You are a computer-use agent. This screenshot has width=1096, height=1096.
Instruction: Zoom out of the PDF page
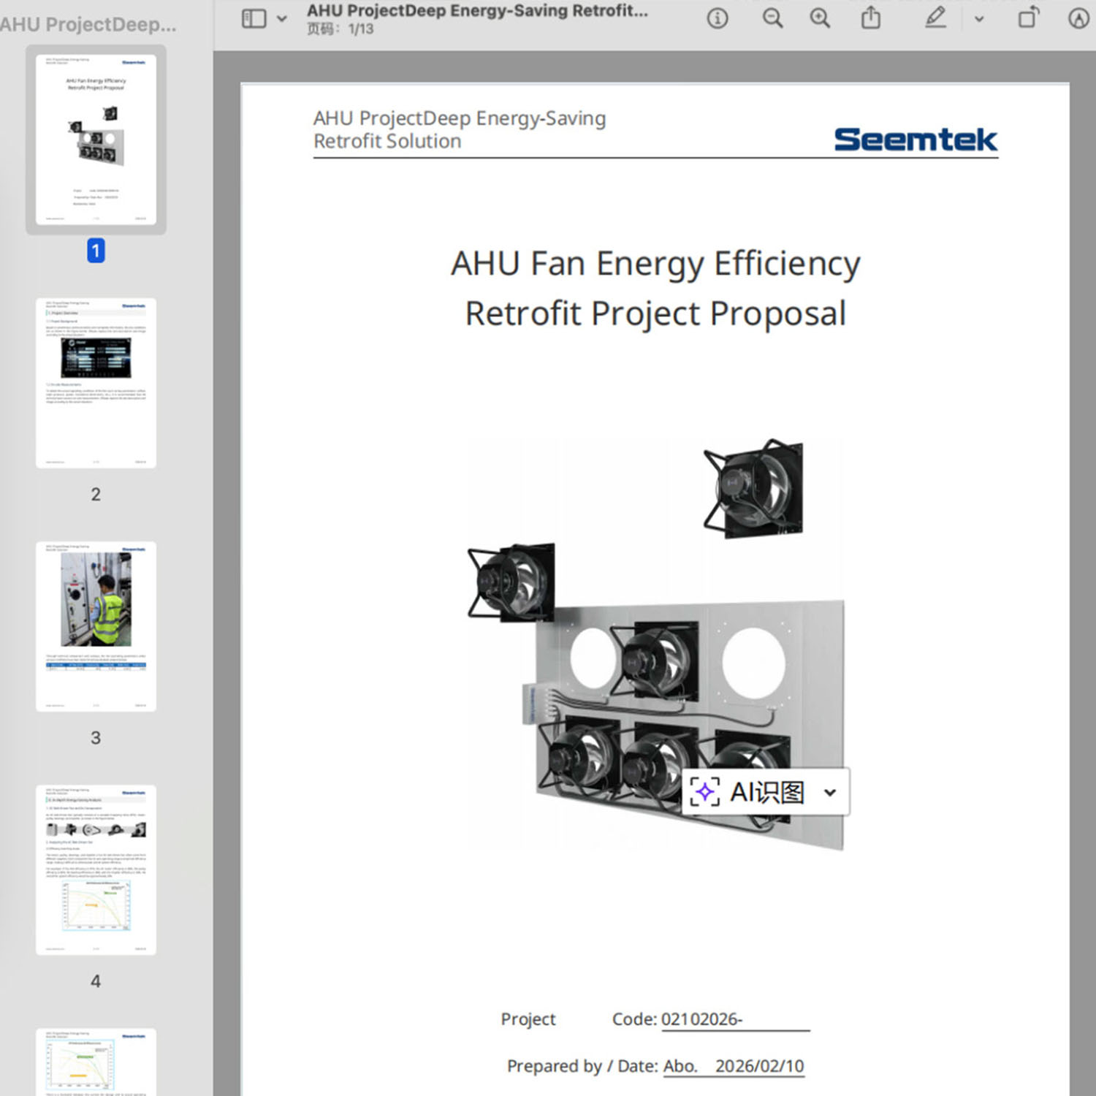point(772,18)
